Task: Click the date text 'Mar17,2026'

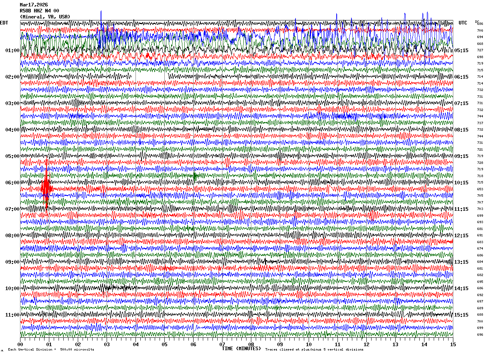Action: (x=34, y=5)
